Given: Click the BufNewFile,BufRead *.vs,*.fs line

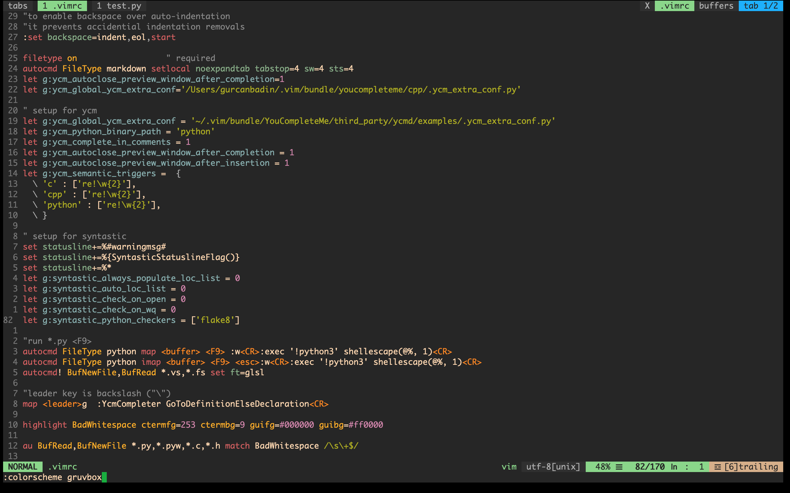Looking at the screenshot, I should coord(143,372).
